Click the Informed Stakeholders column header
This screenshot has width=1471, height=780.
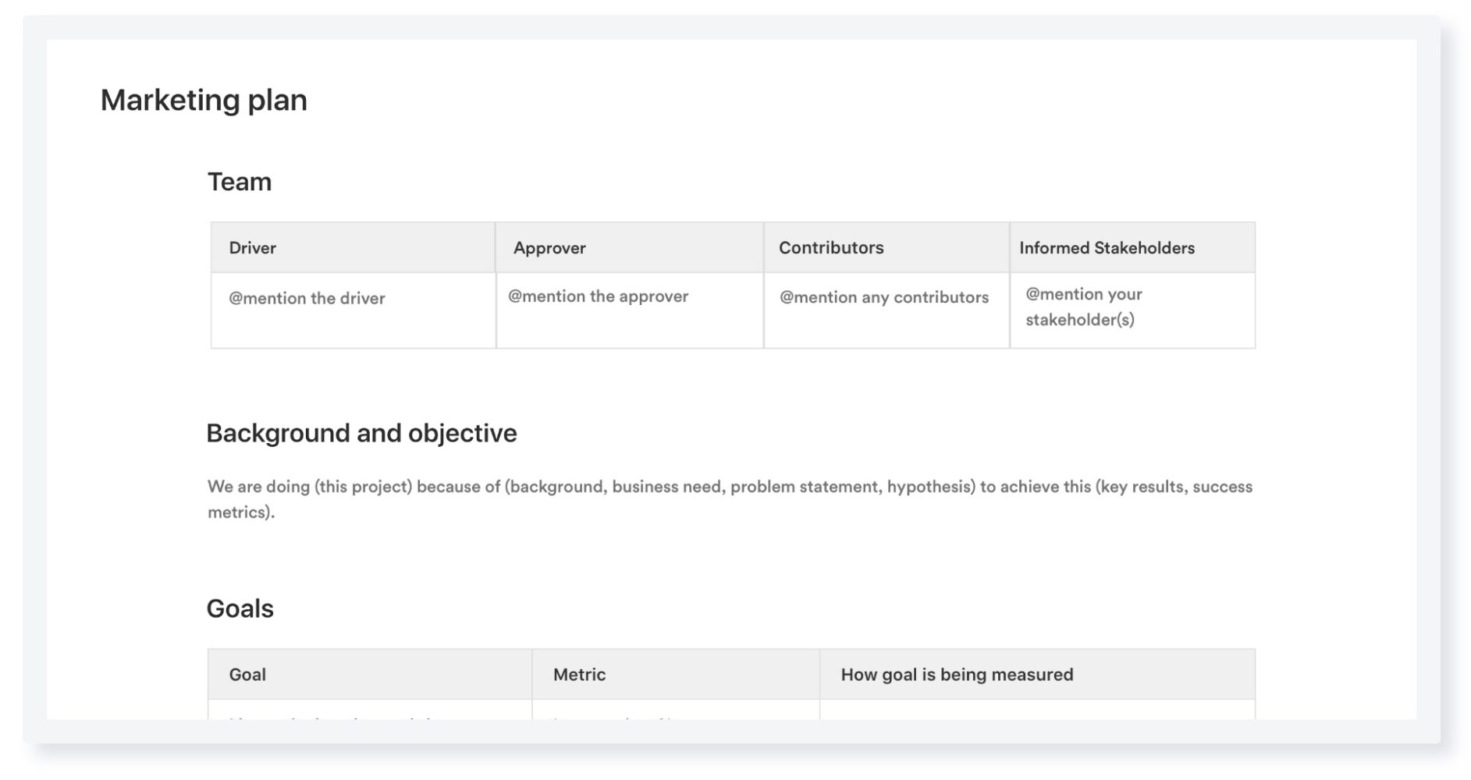(x=1108, y=247)
